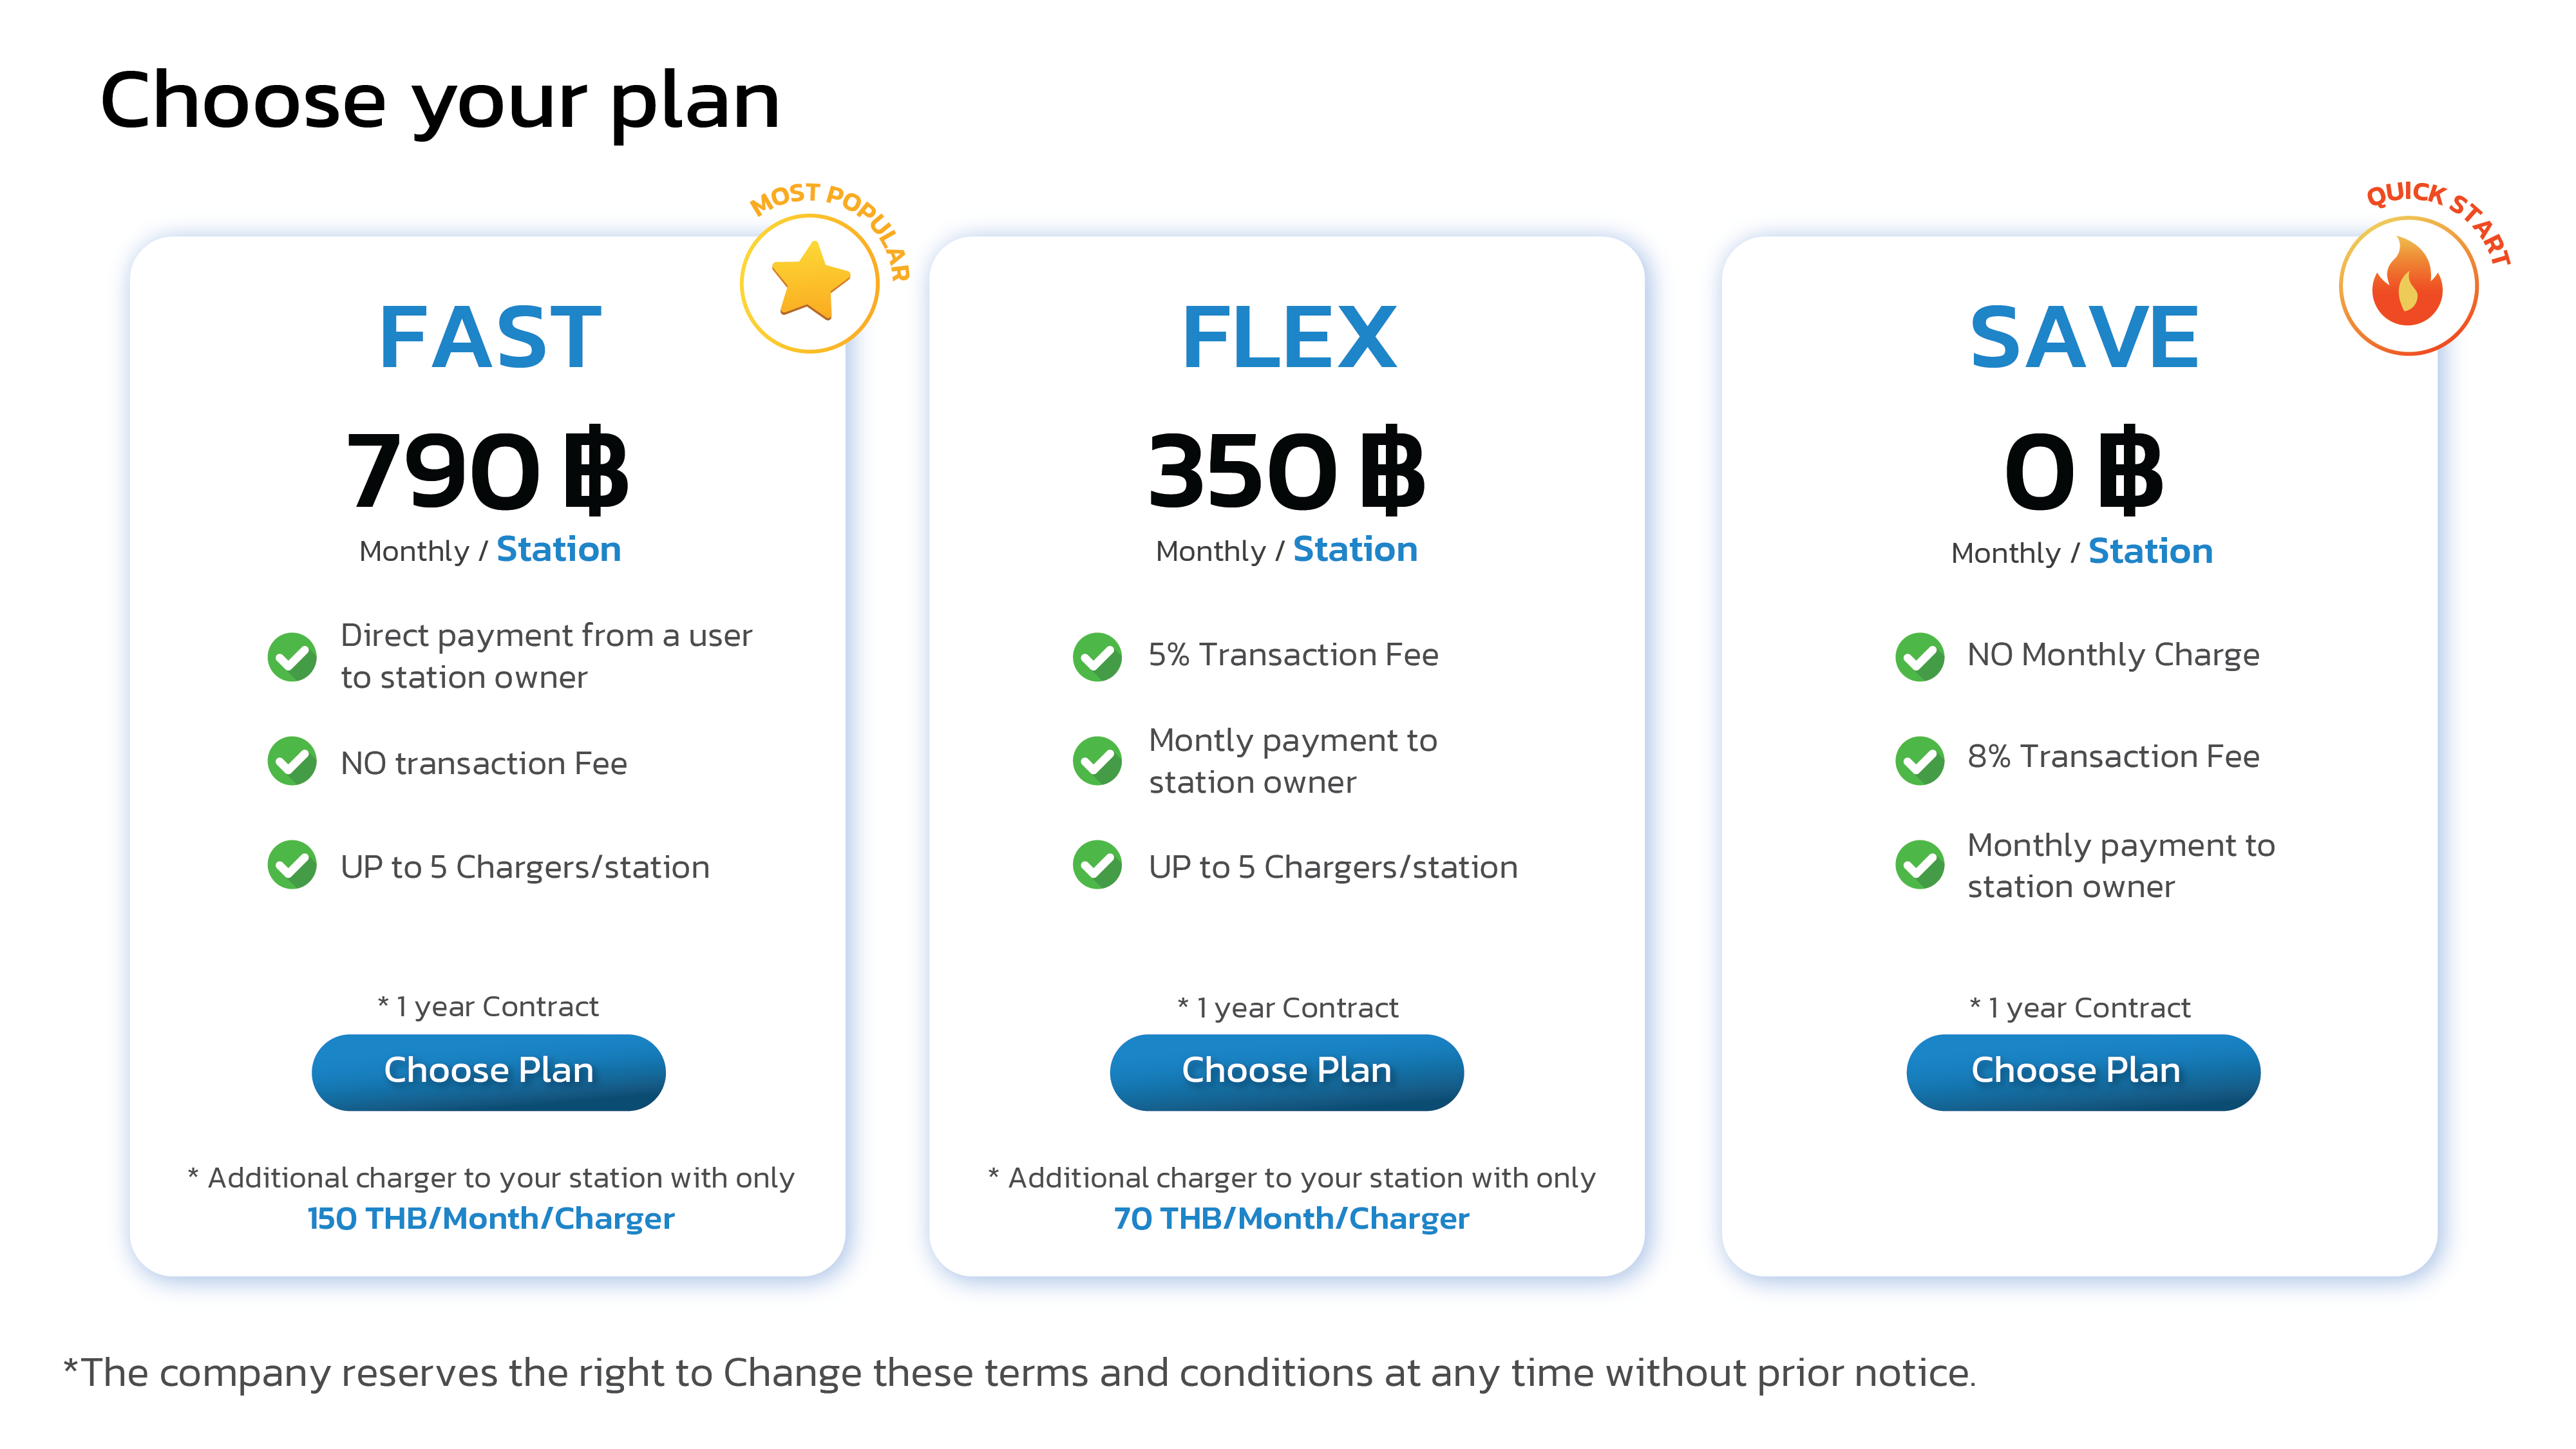
Task: Click the checkmark next to NO Monthly Charge
Action: click(x=1919, y=657)
